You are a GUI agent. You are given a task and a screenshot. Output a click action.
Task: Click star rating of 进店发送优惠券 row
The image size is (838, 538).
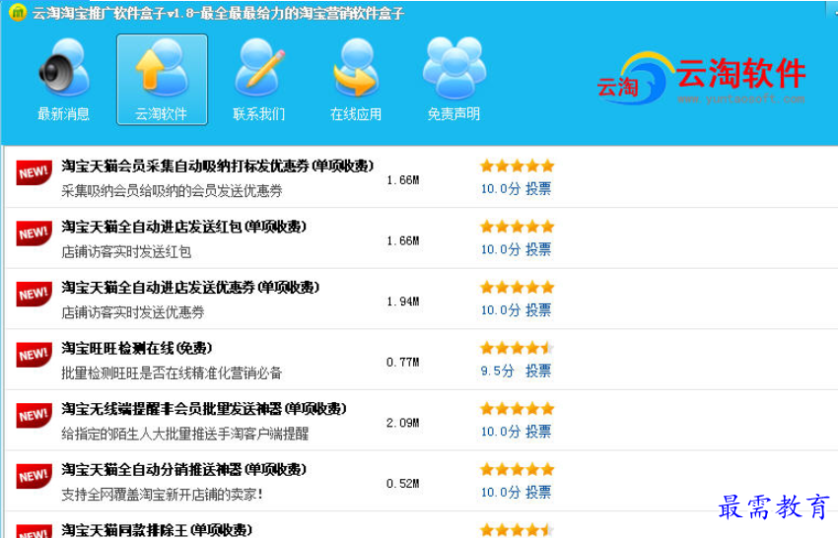coord(517,288)
